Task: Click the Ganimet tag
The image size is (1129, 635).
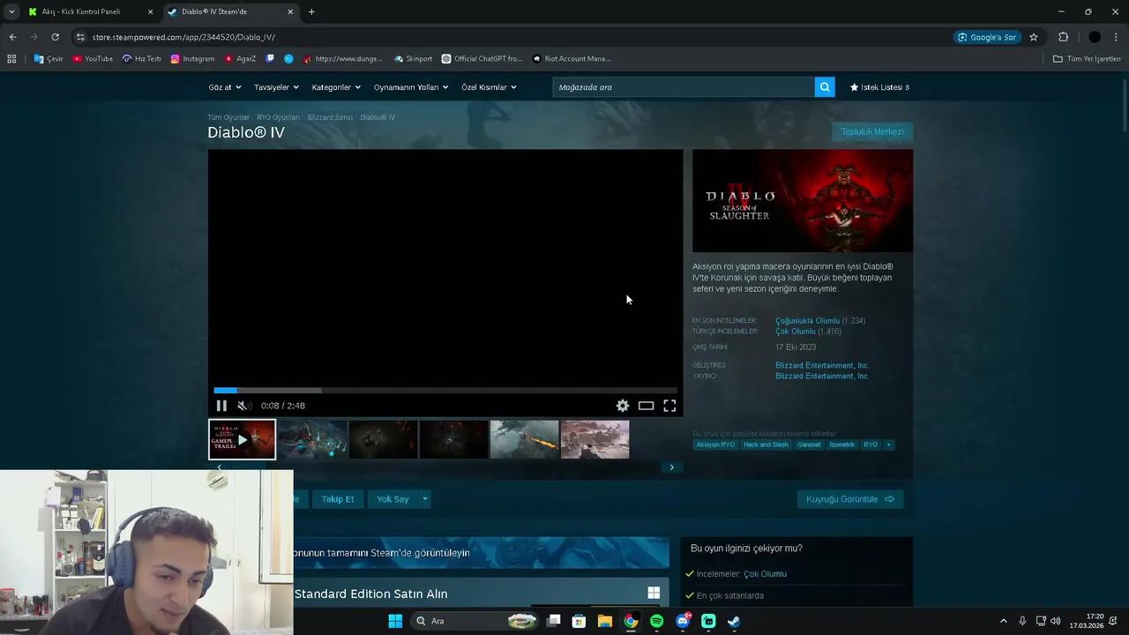Action: [809, 444]
